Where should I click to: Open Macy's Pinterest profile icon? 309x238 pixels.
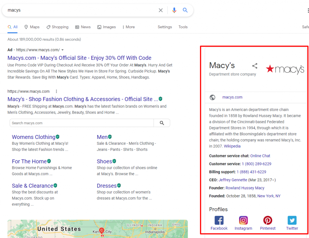point(268,220)
